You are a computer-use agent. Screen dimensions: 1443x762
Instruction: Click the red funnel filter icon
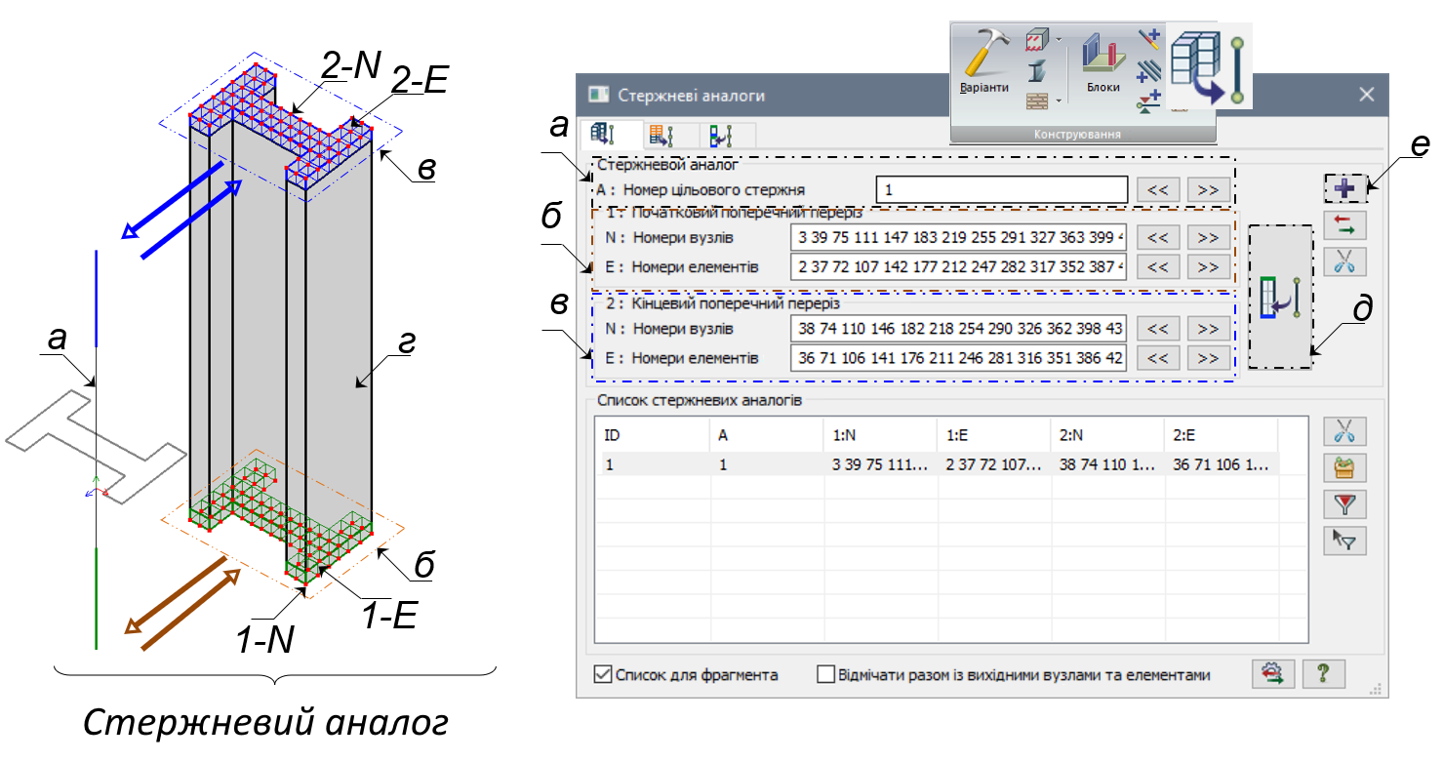[1344, 503]
